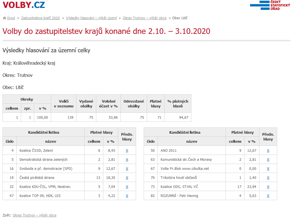The width and height of the screenshot is (291, 221).
Task: Show preferential votes X for Svoboda a př. demokracie
Action: coord(127,169)
